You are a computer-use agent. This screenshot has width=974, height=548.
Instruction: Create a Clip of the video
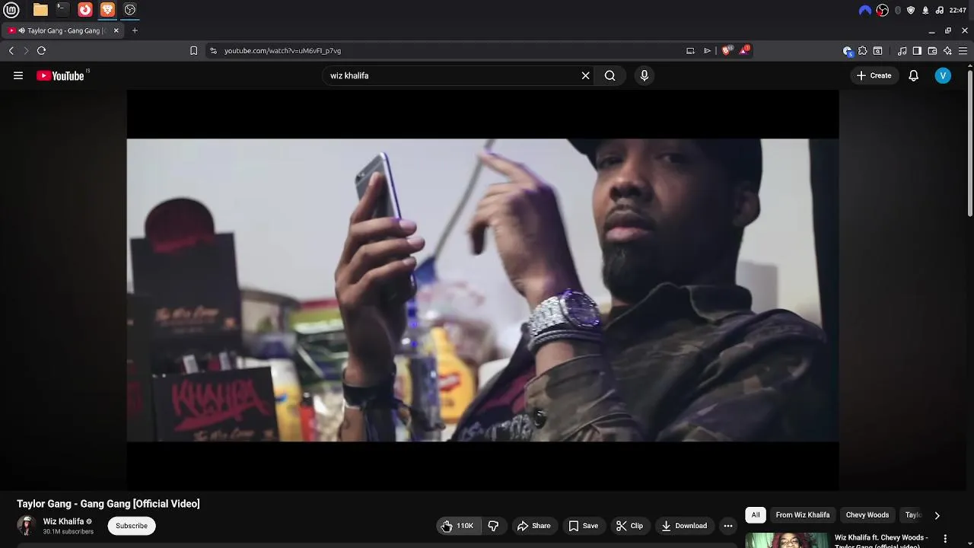click(629, 526)
